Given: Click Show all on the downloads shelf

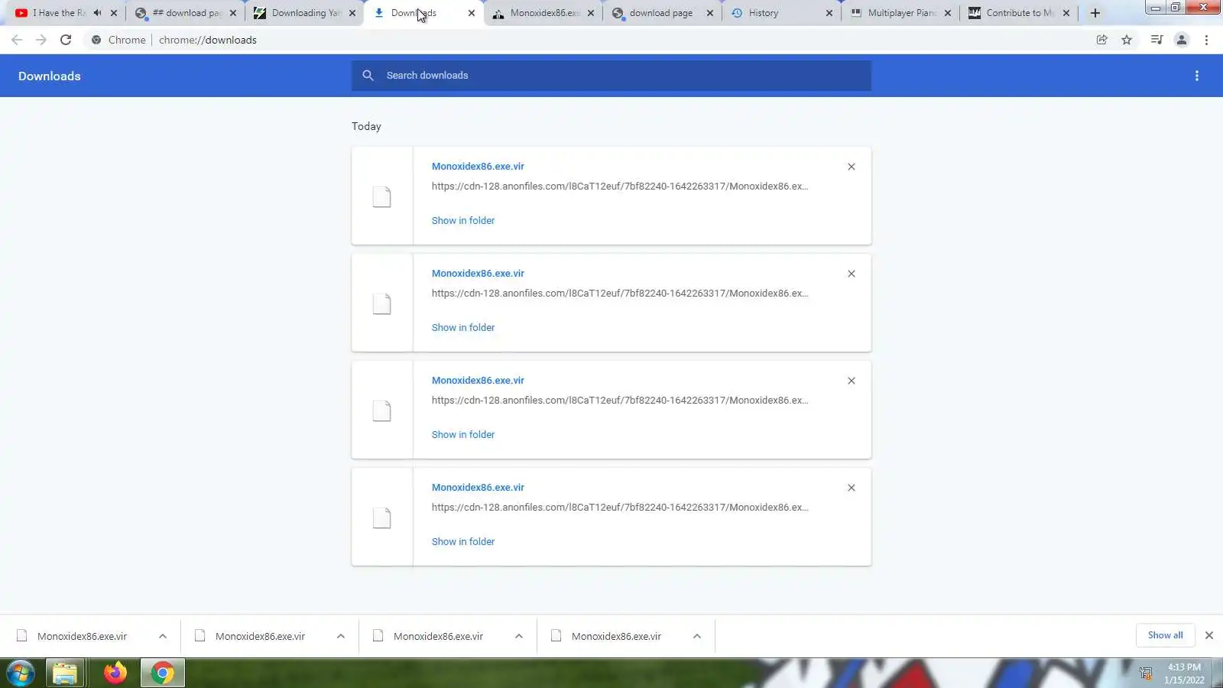Looking at the screenshot, I should coord(1165,635).
